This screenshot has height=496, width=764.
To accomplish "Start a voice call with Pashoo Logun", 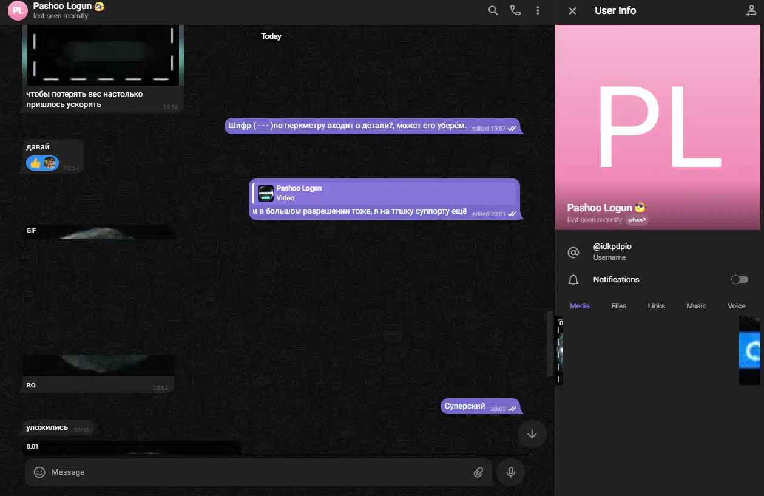I will [x=515, y=10].
